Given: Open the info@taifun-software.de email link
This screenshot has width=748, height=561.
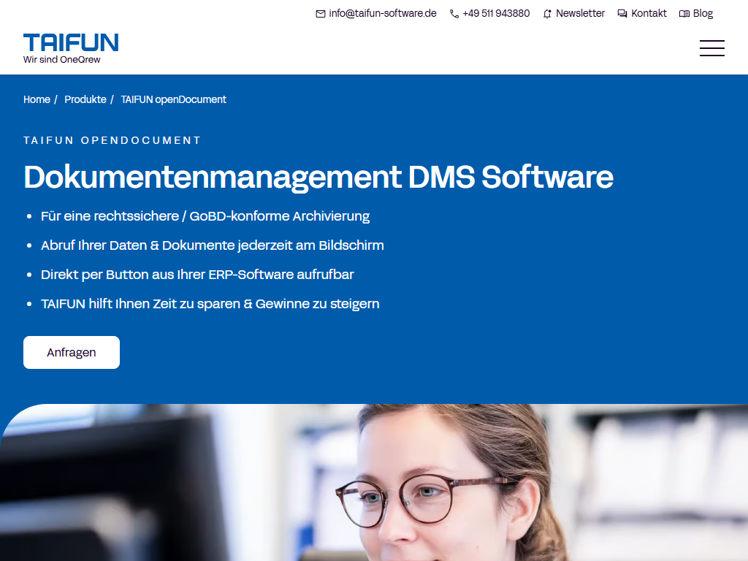Looking at the screenshot, I should click(x=383, y=13).
